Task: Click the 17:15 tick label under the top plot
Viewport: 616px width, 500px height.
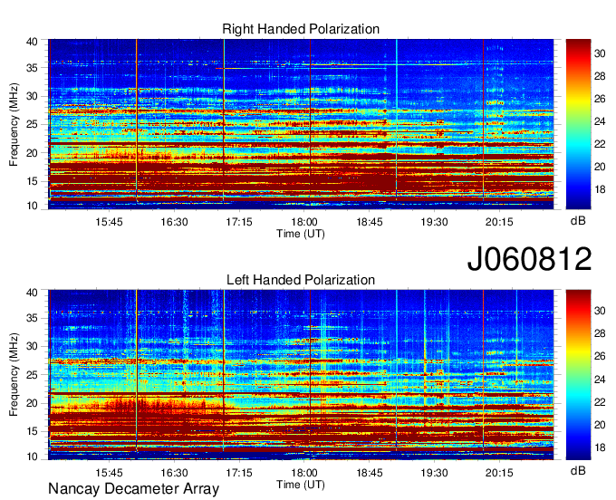Action: [239, 222]
